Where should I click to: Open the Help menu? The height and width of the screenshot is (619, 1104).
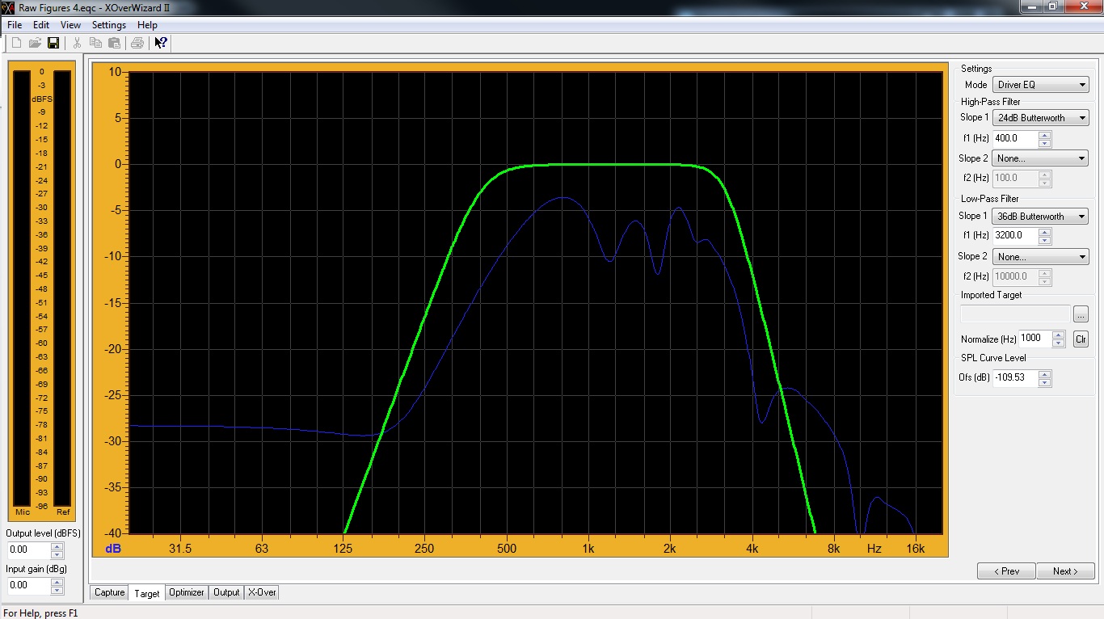click(x=147, y=25)
